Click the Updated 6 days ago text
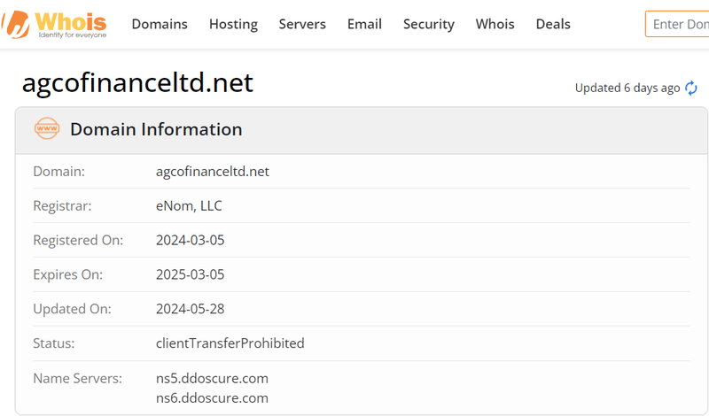Image resolution: width=709 pixels, height=416 pixels. 627,89
